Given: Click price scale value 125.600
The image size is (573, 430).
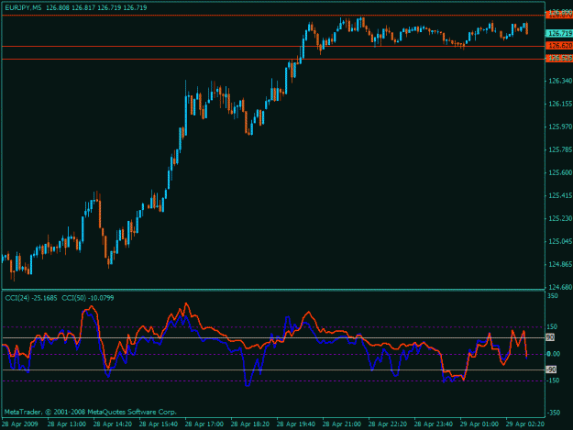Looking at the screenshot, I should coord(560,172).
